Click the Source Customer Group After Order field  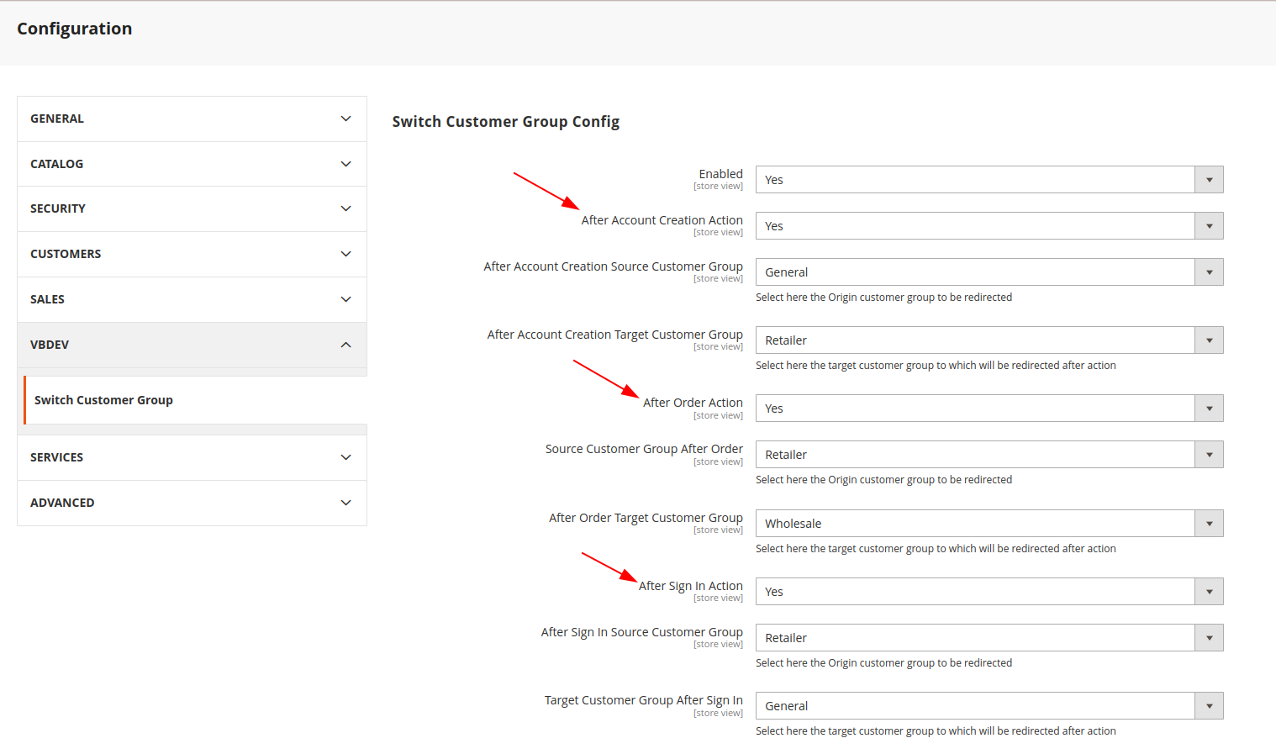989,455
